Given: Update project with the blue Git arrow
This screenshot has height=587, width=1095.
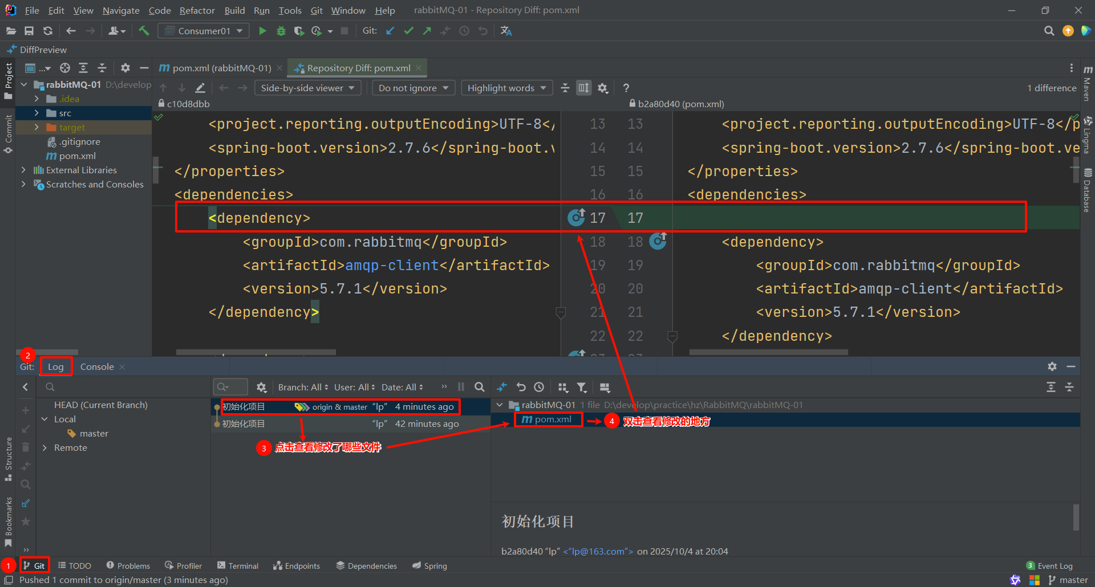Looking at the screenshot, I should [x=390, y=31].
